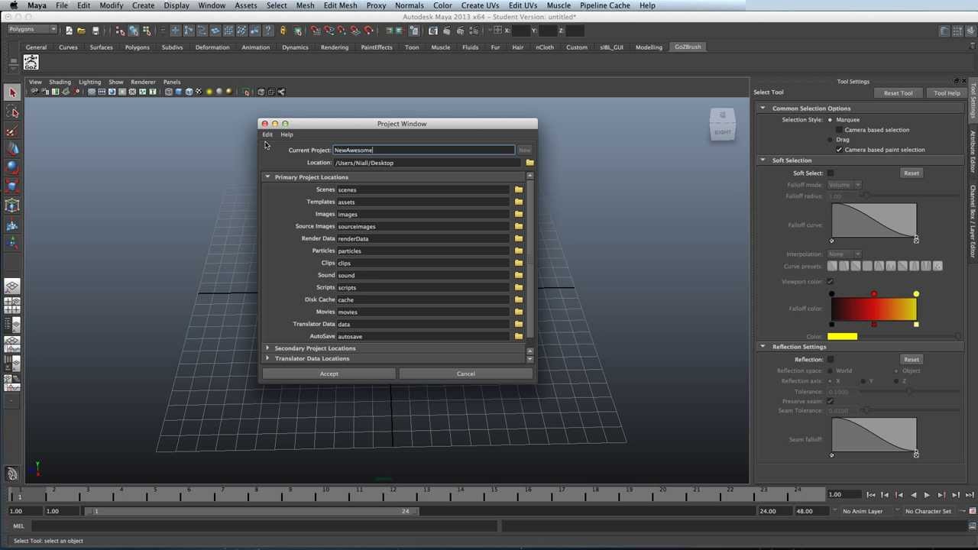Switch to the Rendering shelf tab

click(x=334, y=47)
